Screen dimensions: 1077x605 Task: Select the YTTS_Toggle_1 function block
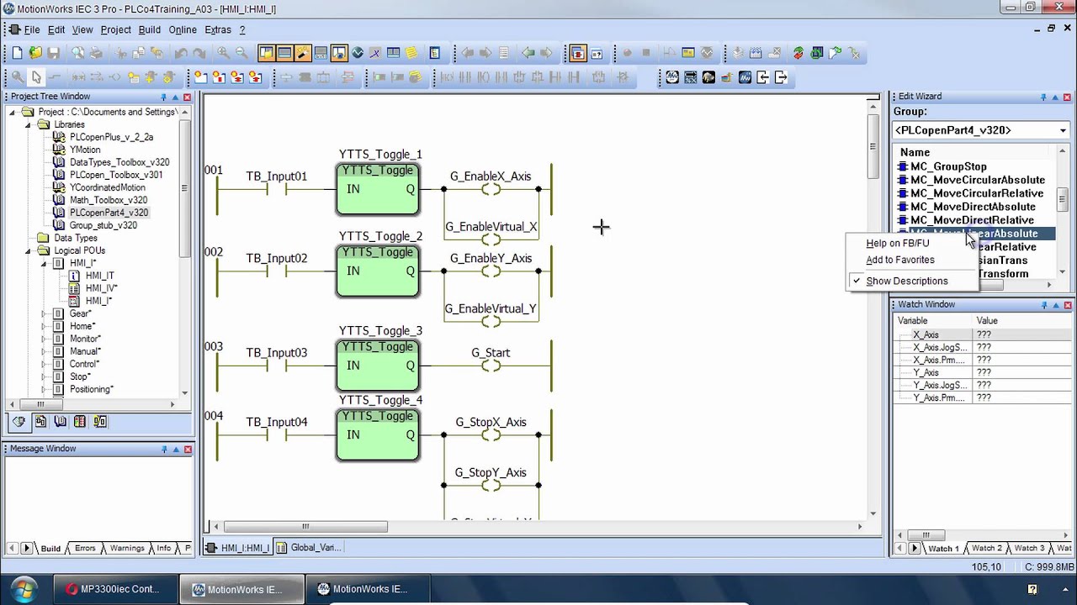pos(378,189)
